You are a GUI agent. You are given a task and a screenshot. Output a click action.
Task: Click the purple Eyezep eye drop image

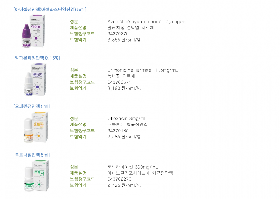coord(34,31)
